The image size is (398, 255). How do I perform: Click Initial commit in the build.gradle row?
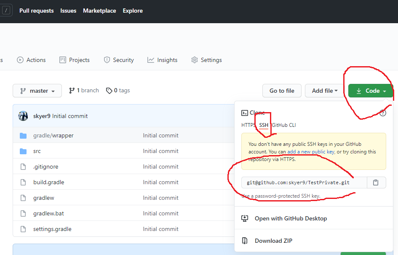pyautogui.click(x=160, y=183)
